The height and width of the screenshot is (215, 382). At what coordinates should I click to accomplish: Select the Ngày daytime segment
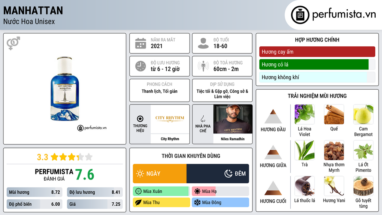click(160, 174)
